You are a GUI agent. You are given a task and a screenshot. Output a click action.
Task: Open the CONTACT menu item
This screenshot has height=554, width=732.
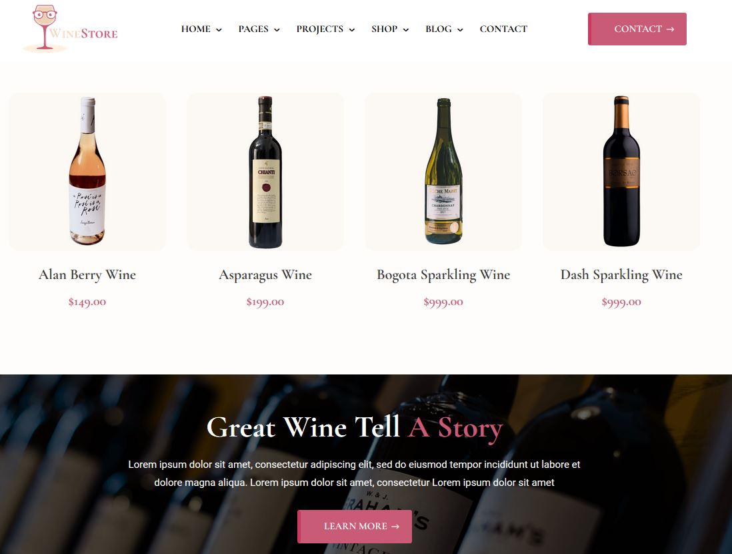(503, 29)
